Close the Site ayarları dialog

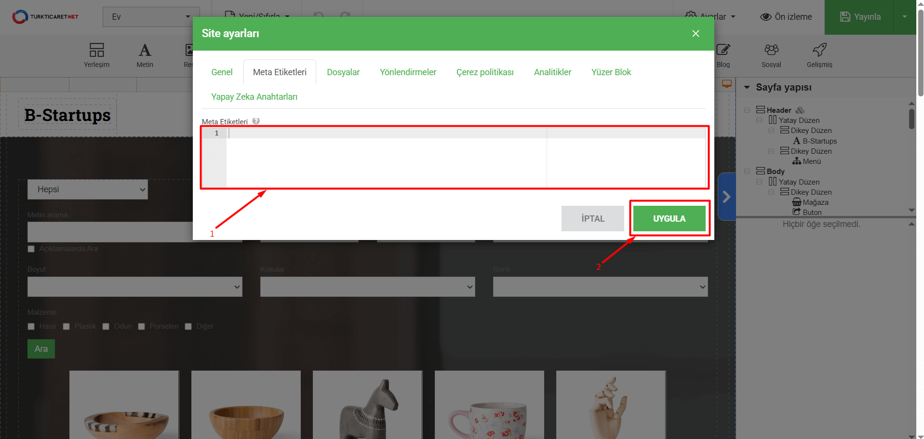(696, 33)
